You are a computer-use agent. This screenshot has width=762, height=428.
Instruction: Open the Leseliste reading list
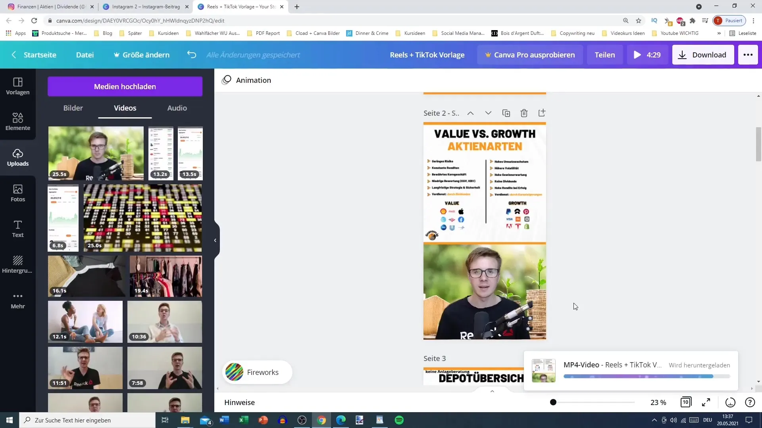pos(743,33)
